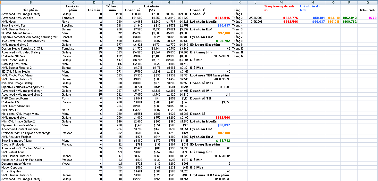
Task: Select the date cell 2/23/2009
Action: coord(256,18)
